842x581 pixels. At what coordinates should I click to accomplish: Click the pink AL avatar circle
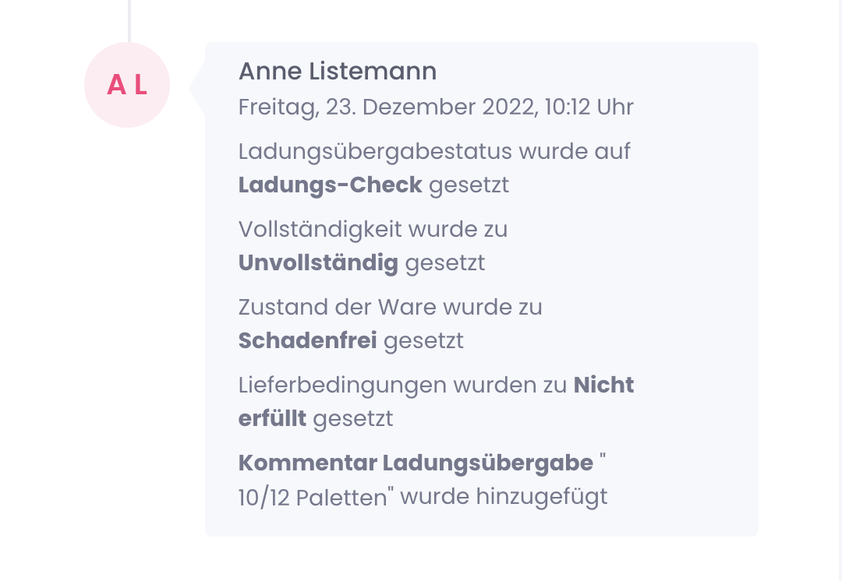[127, 85]
